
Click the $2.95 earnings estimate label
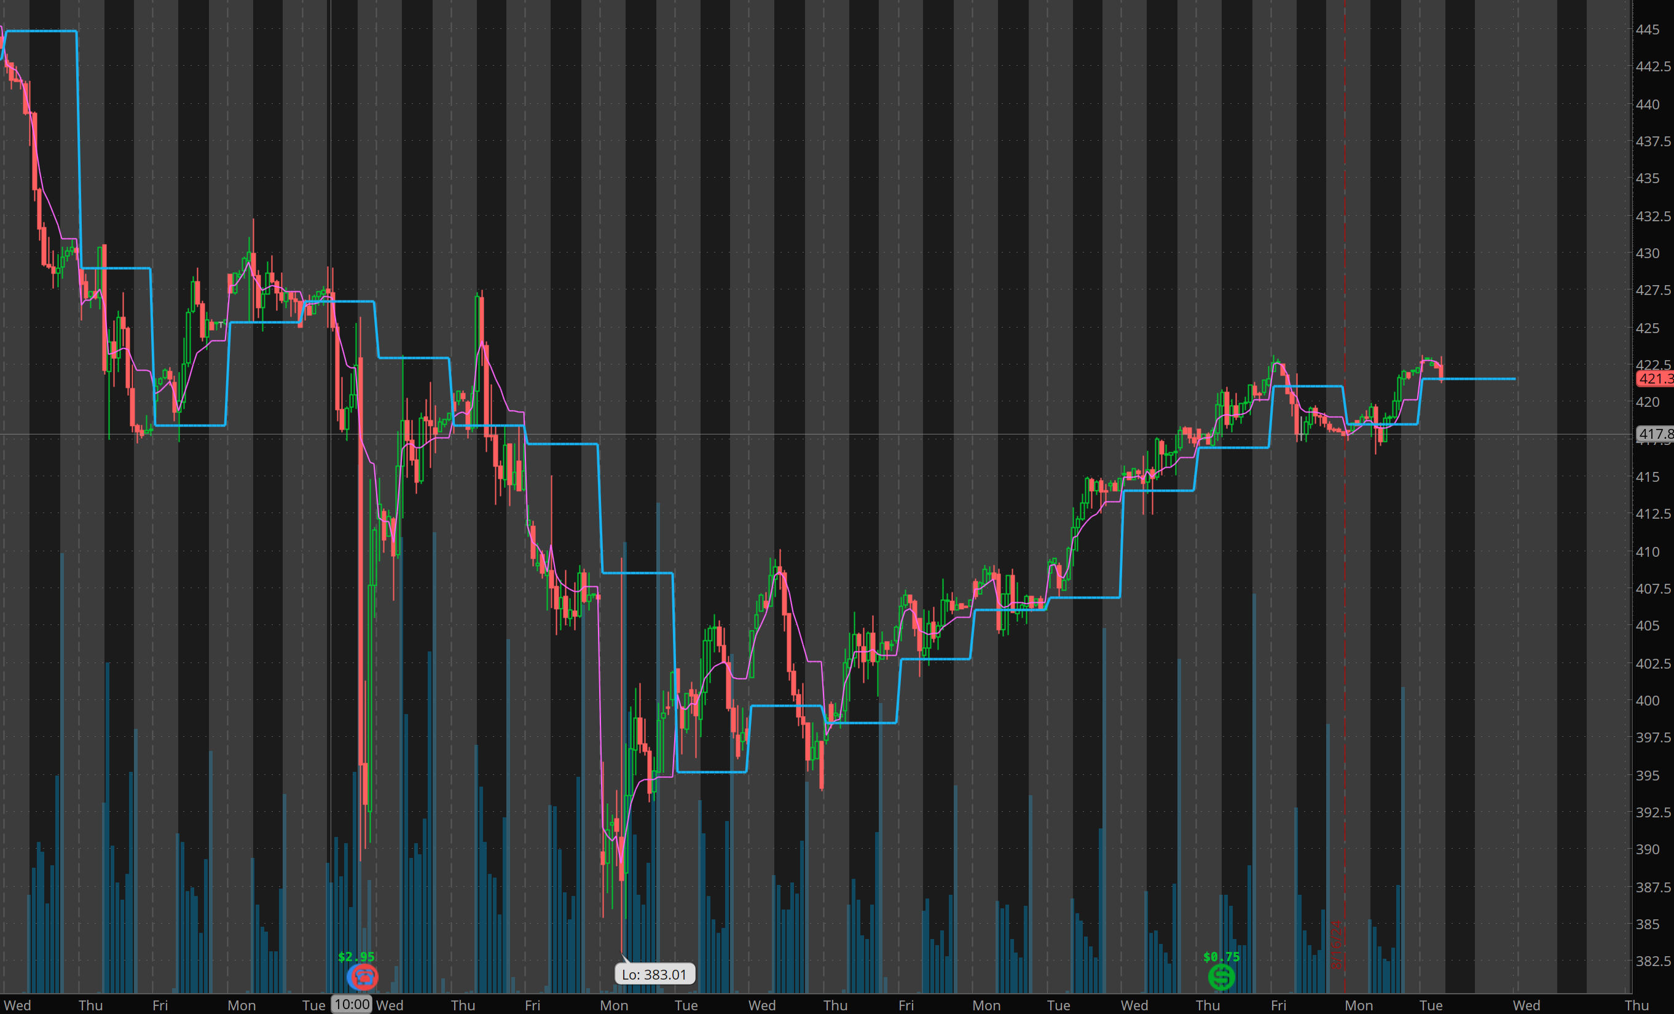click(x=356, y=956)
